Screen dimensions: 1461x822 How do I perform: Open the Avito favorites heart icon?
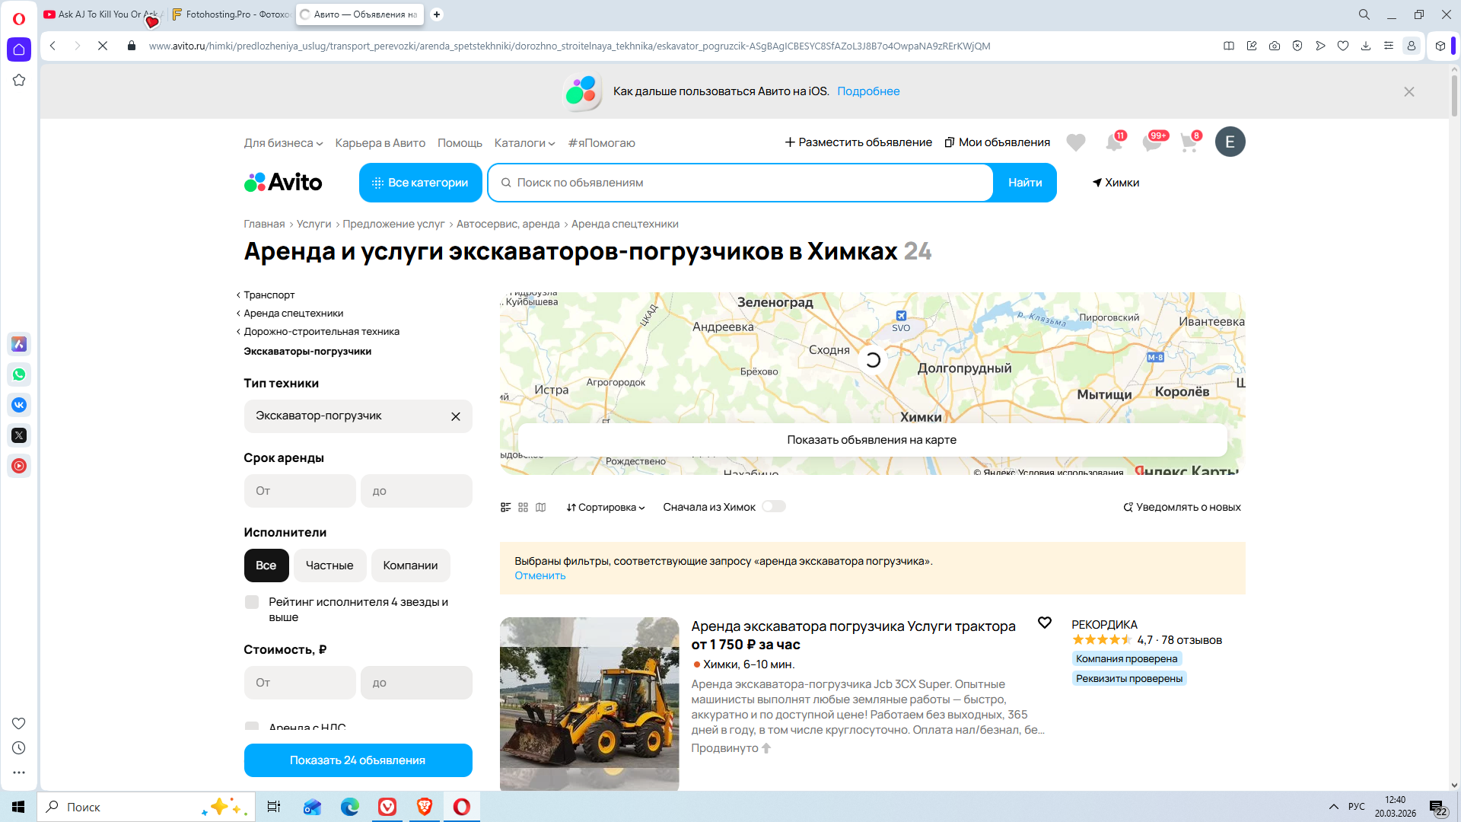(1075, 142)
